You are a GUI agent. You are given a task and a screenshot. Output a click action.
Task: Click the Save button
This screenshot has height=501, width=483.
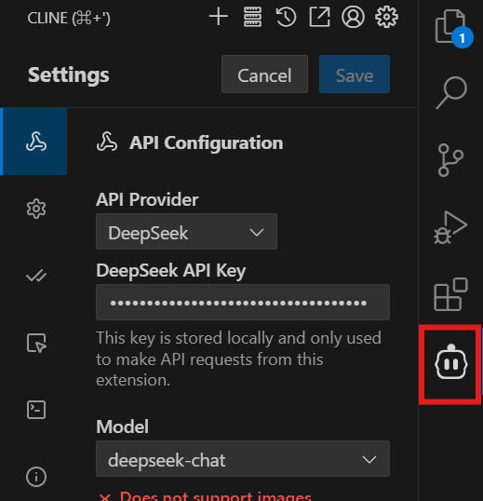click(x=355, y=74)
